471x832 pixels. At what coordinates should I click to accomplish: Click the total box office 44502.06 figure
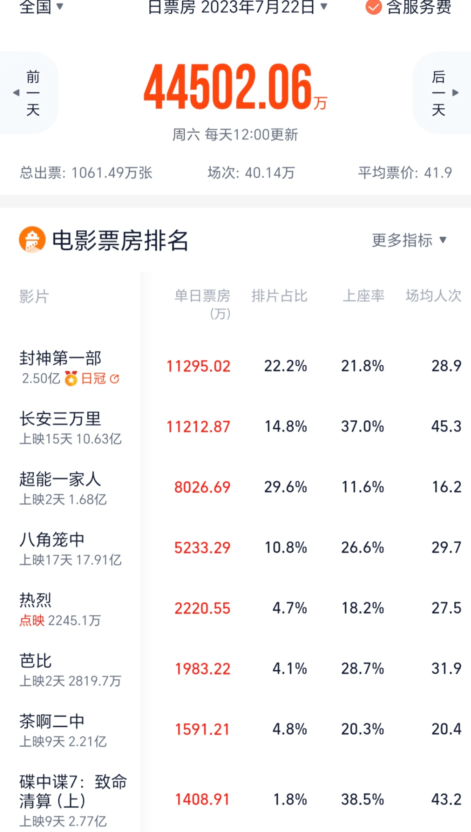(x=228, y=87)
